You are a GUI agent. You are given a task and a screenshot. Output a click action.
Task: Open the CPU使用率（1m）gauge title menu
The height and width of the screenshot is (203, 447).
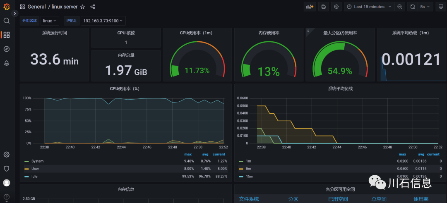point(197,33)
